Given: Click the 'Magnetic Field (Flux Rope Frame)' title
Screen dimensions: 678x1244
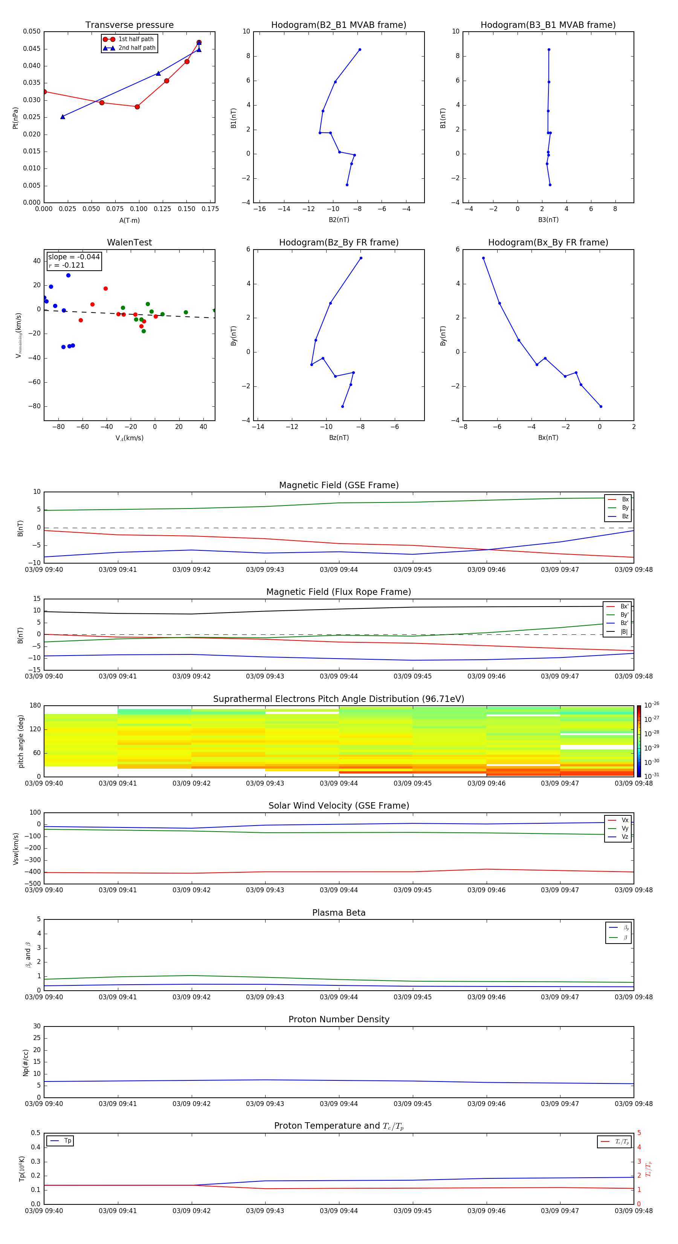Looking at the screenshot, I should click(x=339, y=592).
